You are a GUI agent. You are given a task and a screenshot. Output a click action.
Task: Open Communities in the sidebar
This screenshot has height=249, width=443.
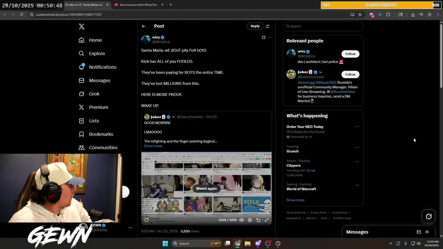click(98, 148)
